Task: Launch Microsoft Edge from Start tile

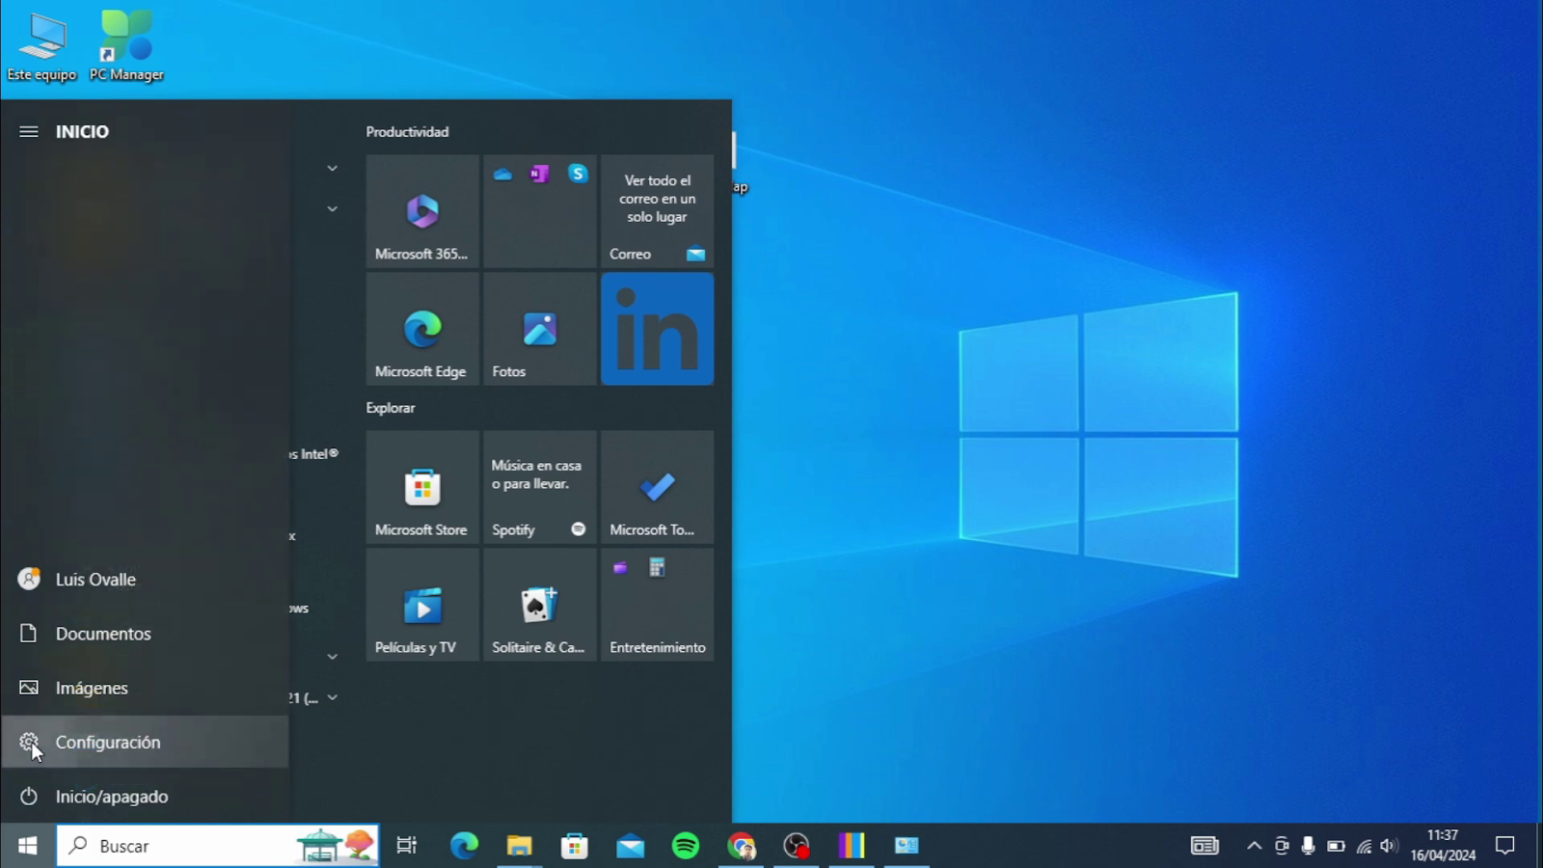Action: [422, 329]
